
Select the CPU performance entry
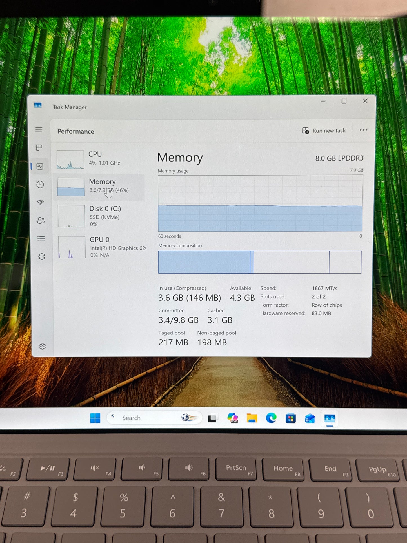click(x=99, y=159)
